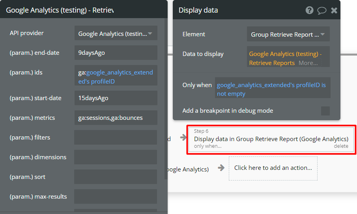Image resolution: width=357 pixels, height=214 pixels.
Task: Click the left panel vertical scrollbar
Action: [x=166, y=99]
